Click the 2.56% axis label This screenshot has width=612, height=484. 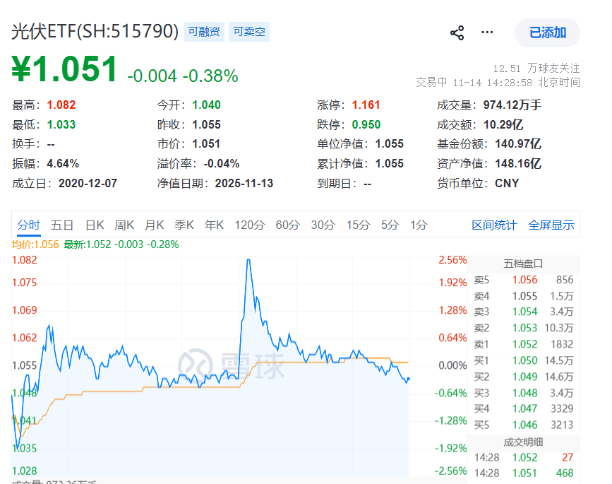pos(452,260)
